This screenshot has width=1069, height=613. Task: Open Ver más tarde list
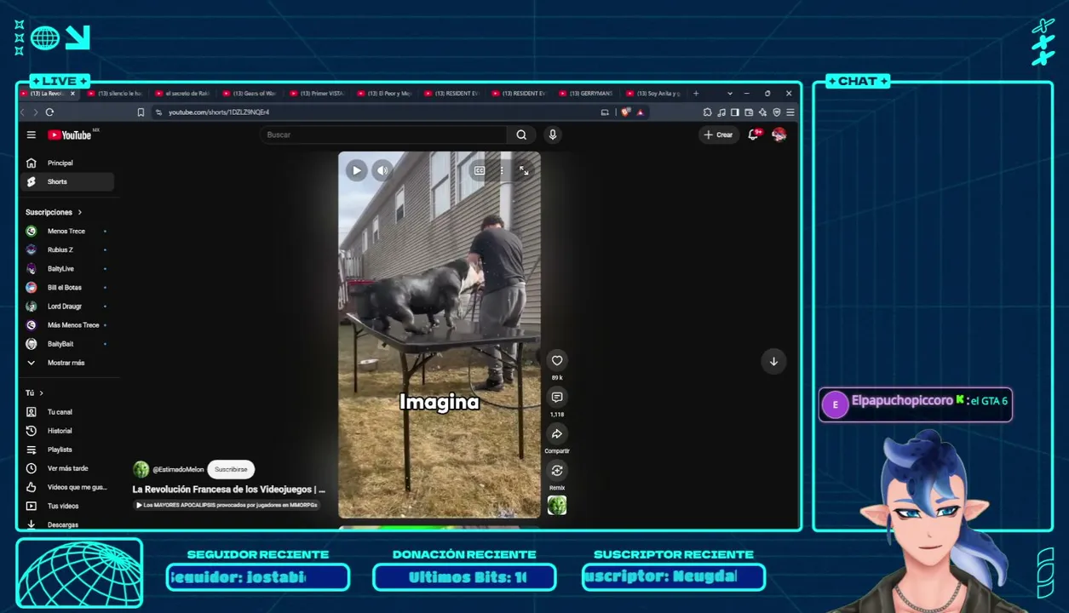(67, 468)
